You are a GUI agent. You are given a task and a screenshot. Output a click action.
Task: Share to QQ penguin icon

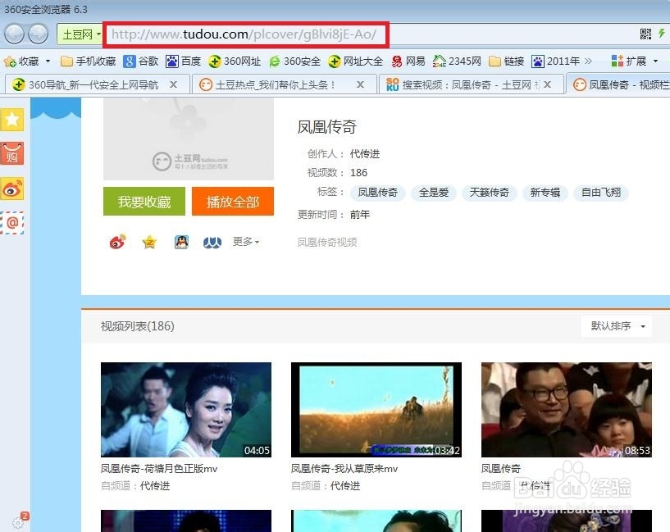pos(181,242)
